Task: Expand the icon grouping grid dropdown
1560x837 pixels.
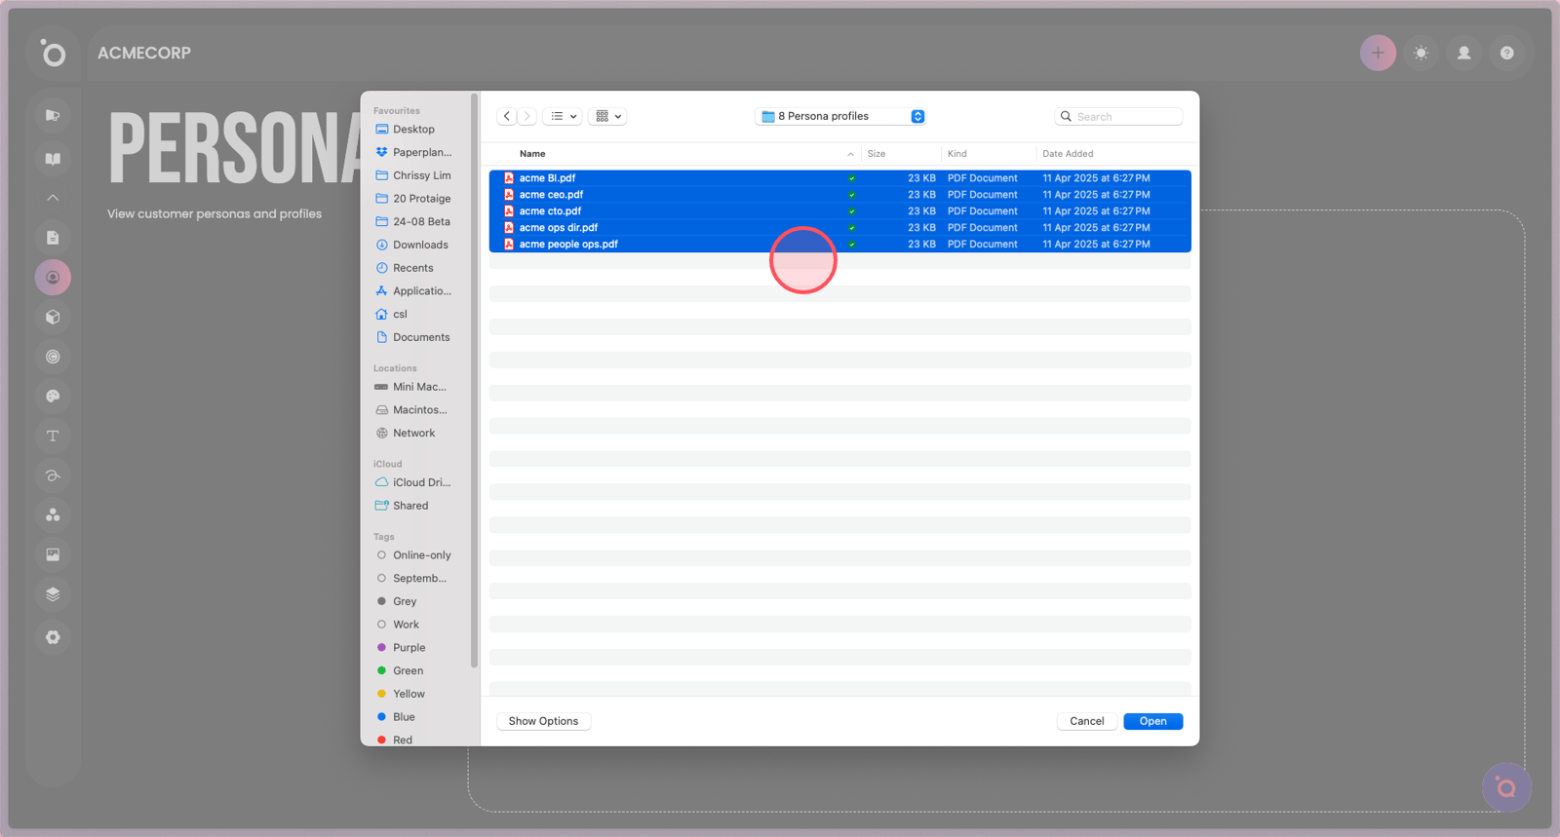Action: [x=607, y=116]
